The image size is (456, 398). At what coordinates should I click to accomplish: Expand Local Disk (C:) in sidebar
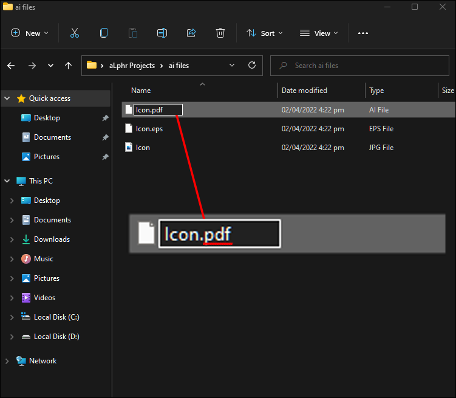pyautogui.click(x=12, y=317)
